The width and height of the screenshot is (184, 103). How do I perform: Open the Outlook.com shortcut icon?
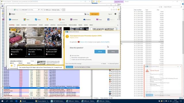pos(10,19)
